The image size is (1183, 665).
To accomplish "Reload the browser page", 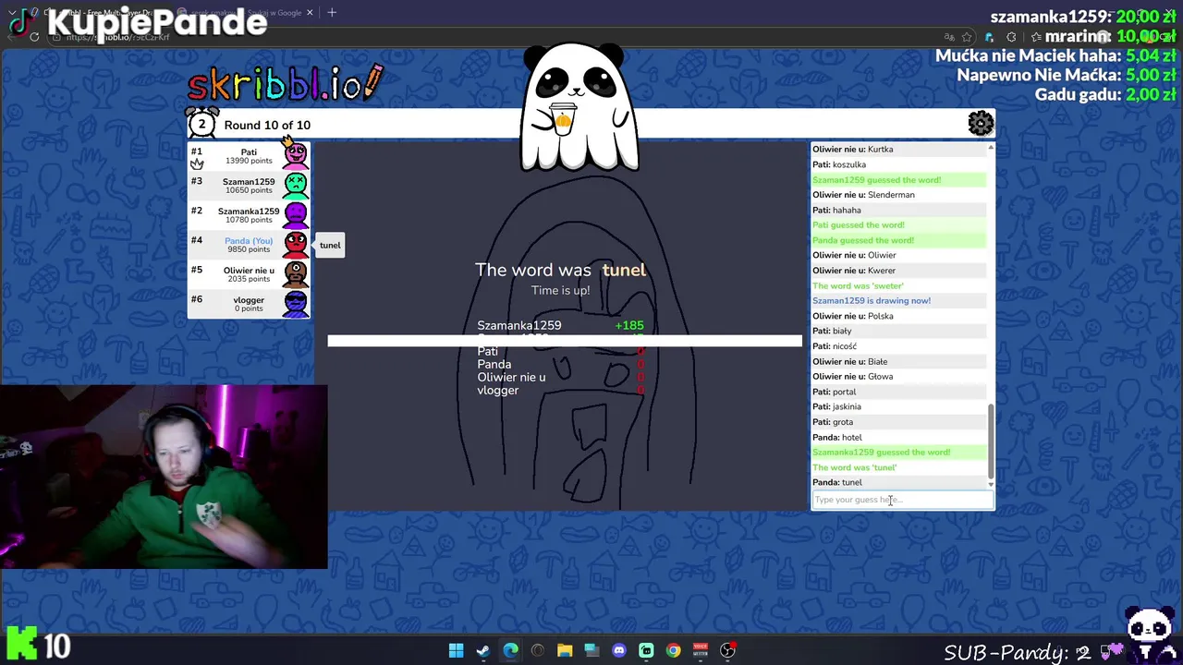I will [34, 37].
